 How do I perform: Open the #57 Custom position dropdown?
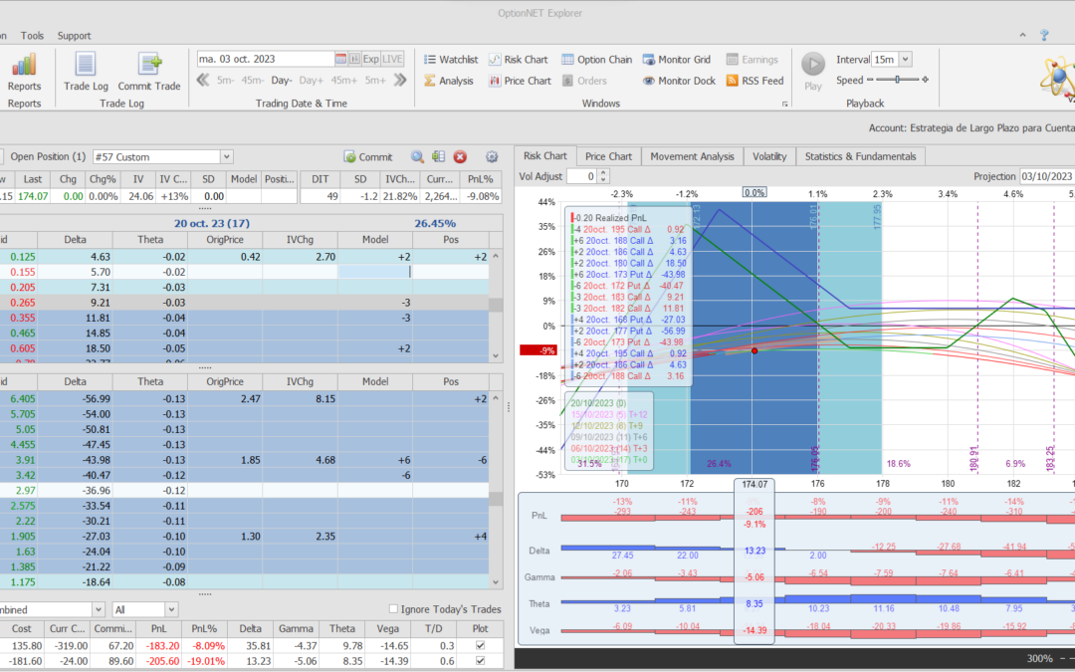[x=227, y=156]
